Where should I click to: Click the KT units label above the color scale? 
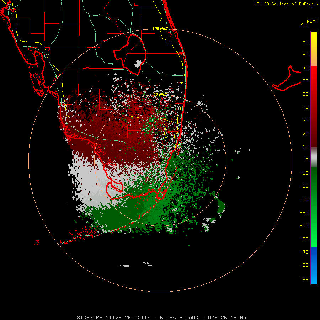click(303, 25)
